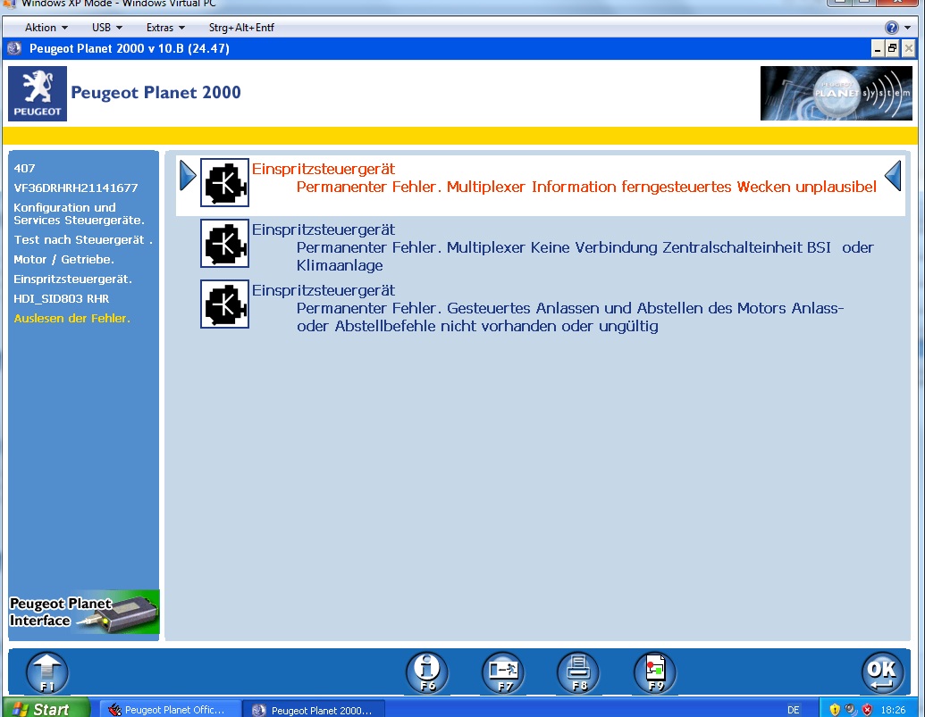Click the F9 document icon
The height and width of the screenshot is (717, 925).
click(655, 672)
